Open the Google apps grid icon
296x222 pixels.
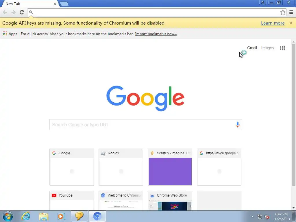(282, 48)
